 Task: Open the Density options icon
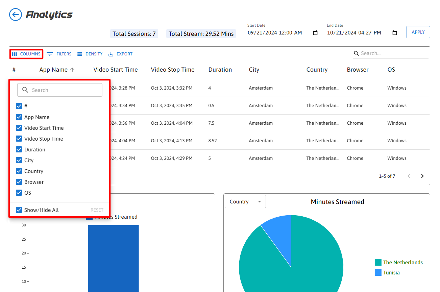80,54
